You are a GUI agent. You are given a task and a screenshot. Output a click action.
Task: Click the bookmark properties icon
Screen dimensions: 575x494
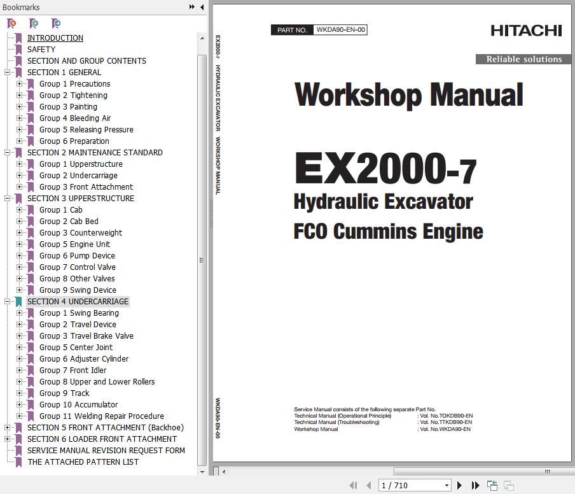coord(56,24)
